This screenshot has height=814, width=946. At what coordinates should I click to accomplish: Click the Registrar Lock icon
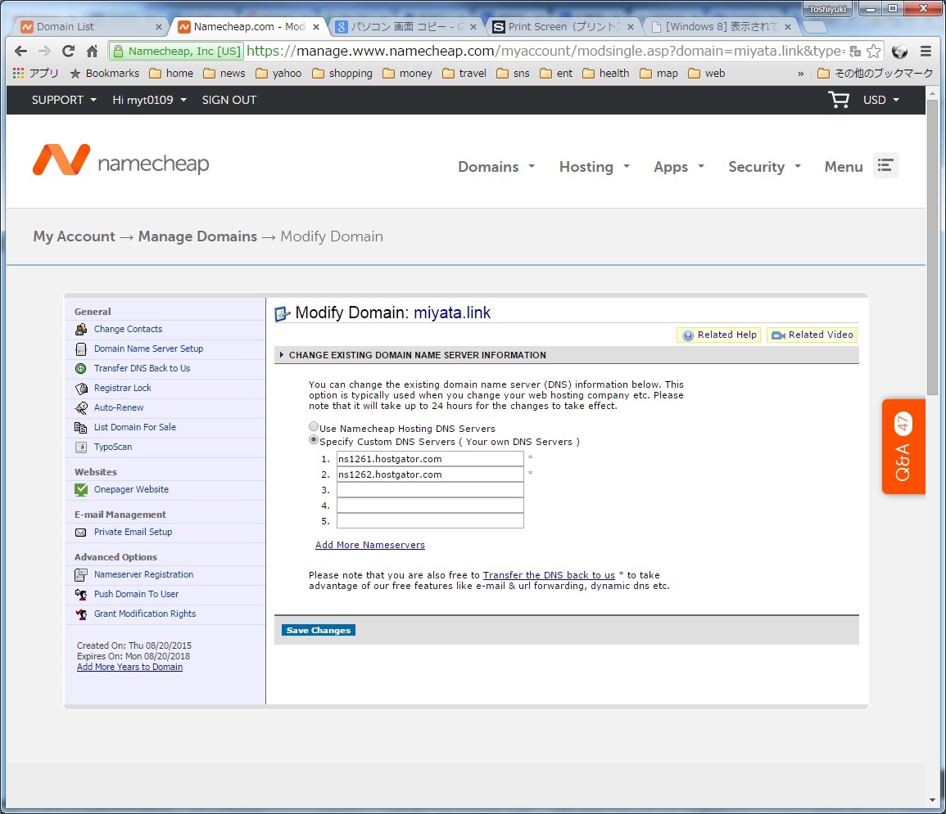click(x=81, y=389)
